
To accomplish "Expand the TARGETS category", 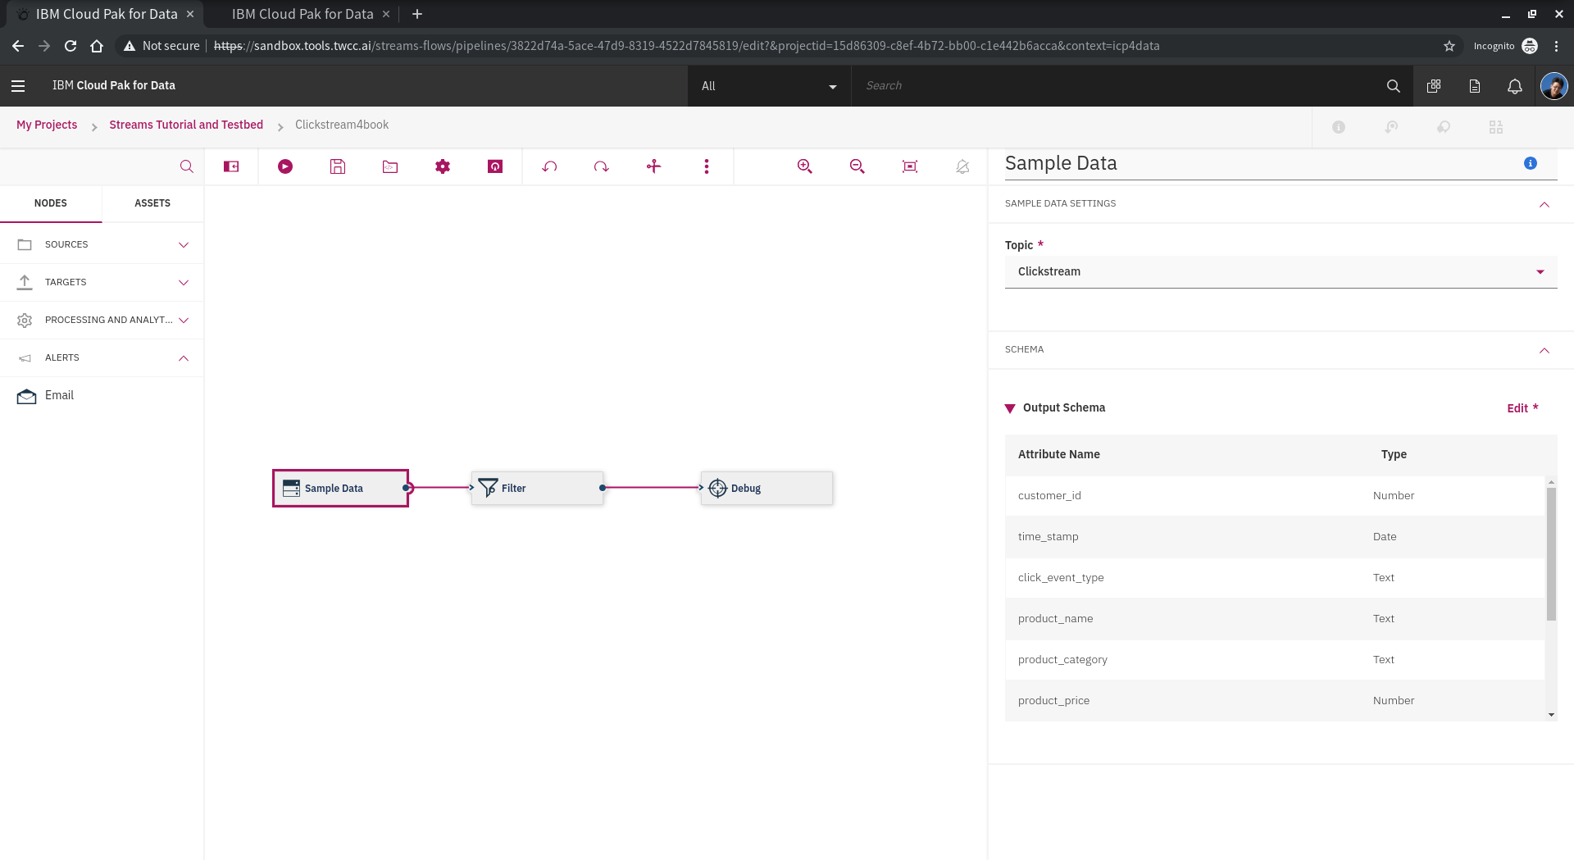I will 102,282.
